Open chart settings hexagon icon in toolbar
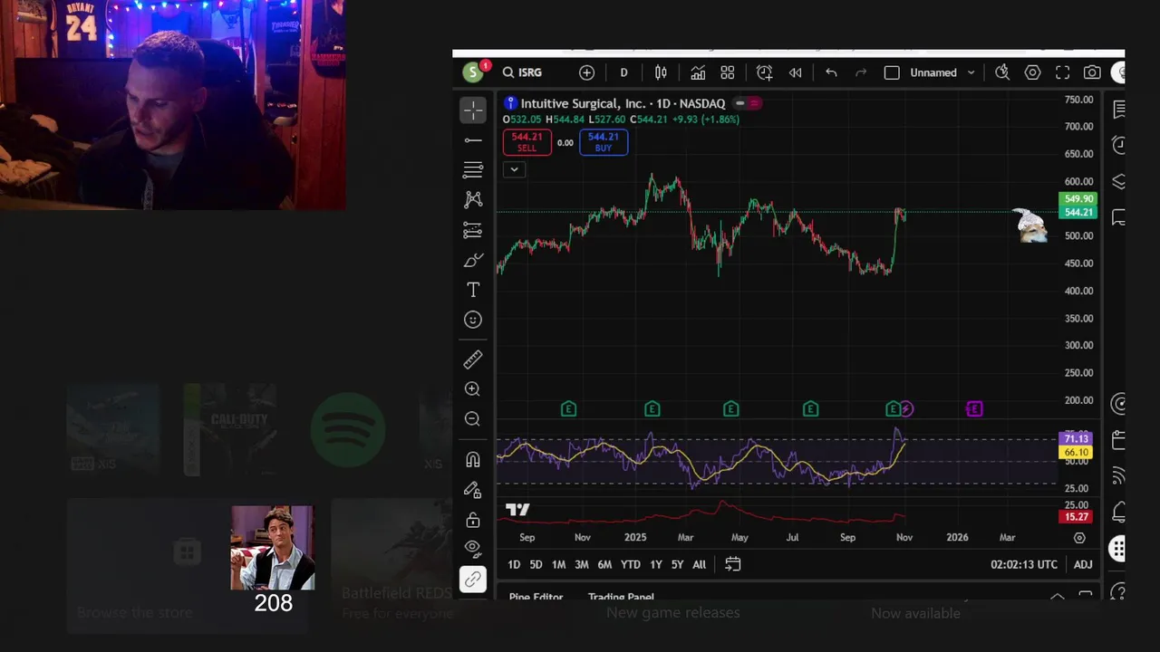 pyautogui.click(x=1032, y=72)
